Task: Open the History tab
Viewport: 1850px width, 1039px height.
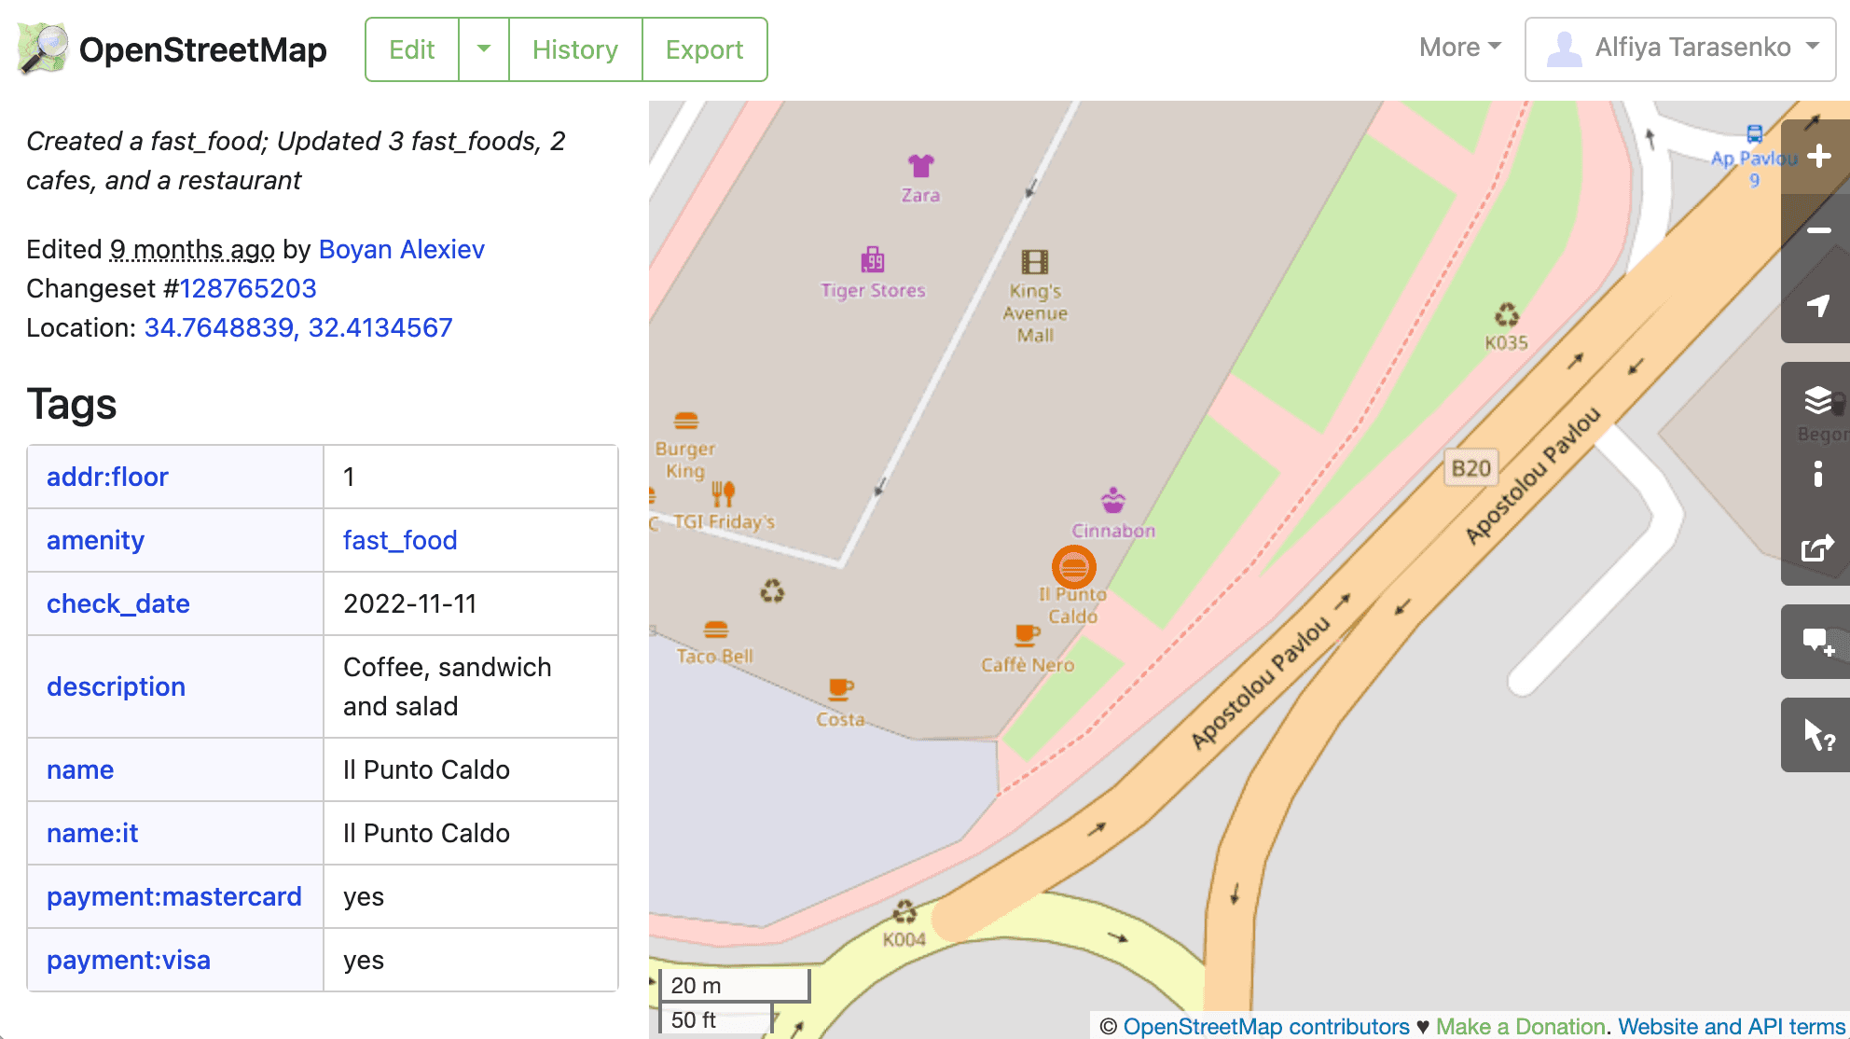Action: tap(575, 49)
